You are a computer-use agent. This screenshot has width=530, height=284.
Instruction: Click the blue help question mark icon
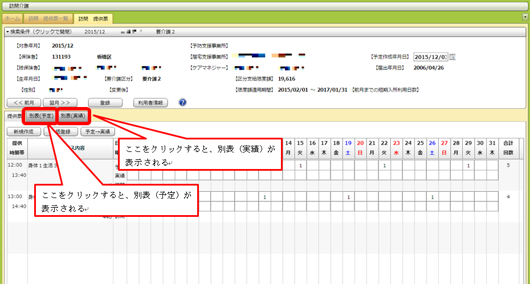182,103
